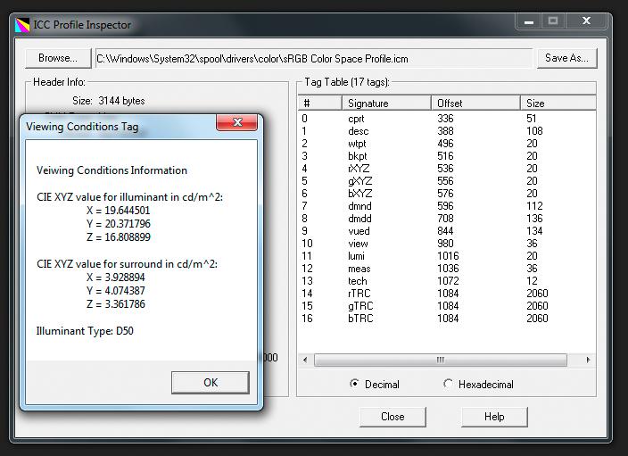The height and width of the screenshot is (456, 628).
Task: Select the tech tag row
Action: coord(447,281)
